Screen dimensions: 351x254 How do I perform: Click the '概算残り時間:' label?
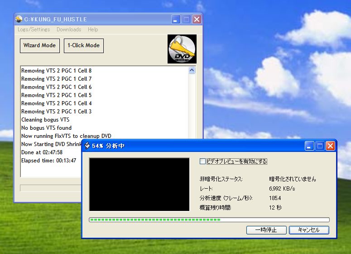215,208
